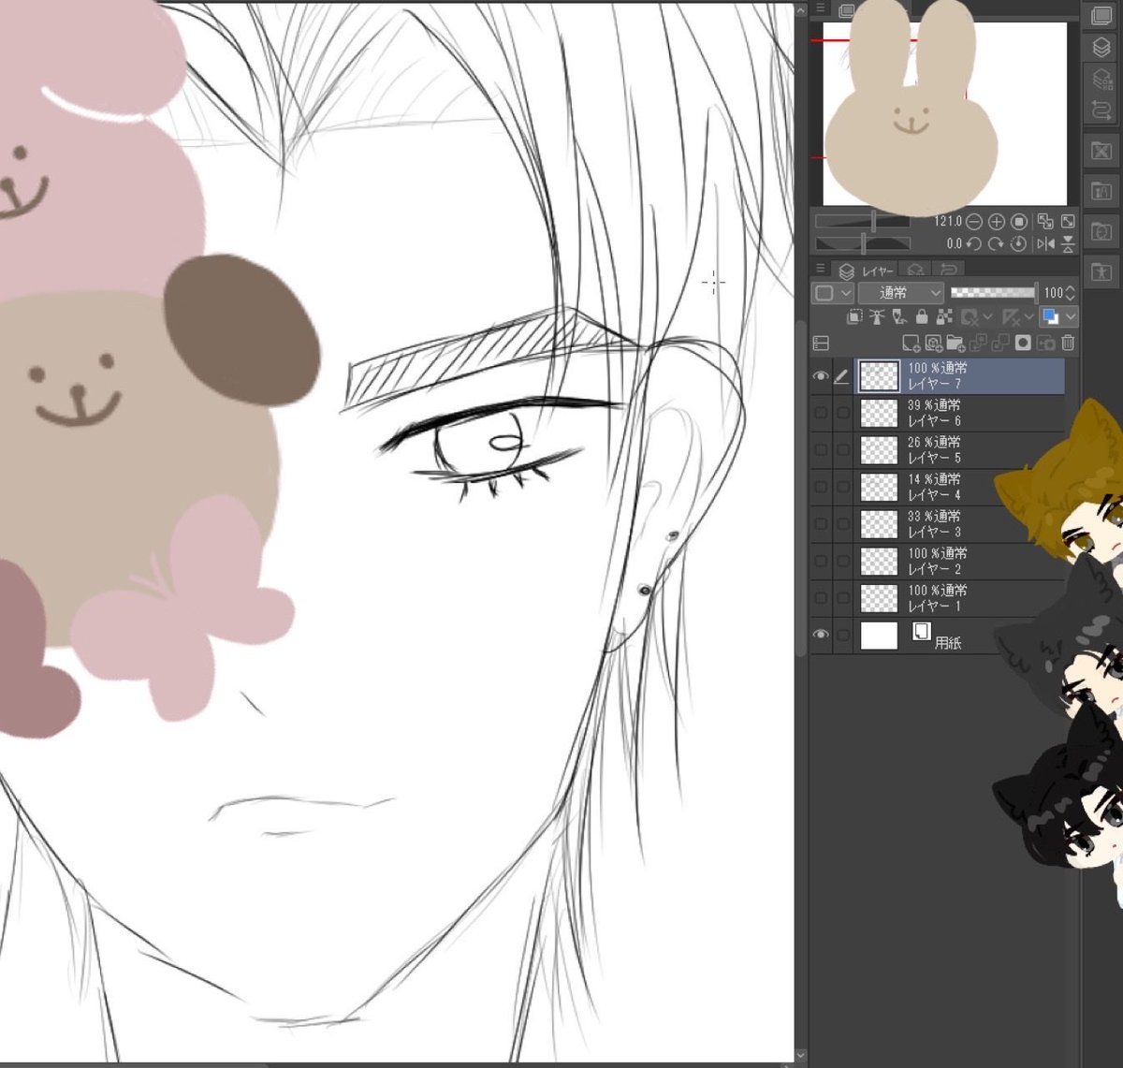This screenshot has width=1123, height=1068.
Task: Click the transfer to lower layer icon
Action: (x=978, y=344)
